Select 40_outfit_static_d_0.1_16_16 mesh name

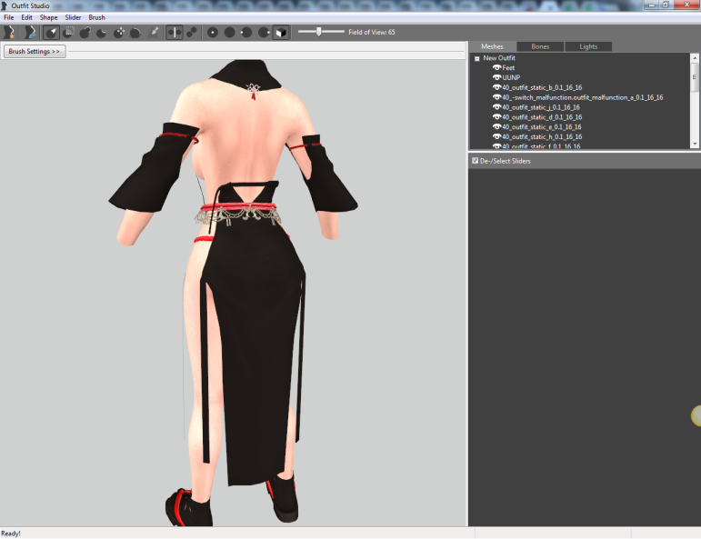tap(542, 117)
